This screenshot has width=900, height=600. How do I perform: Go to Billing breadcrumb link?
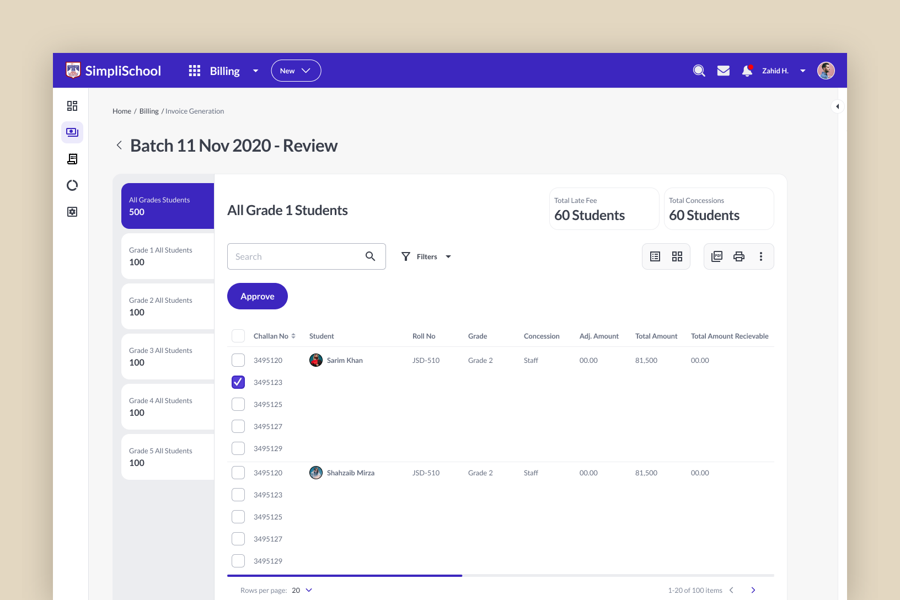(149, 111)
